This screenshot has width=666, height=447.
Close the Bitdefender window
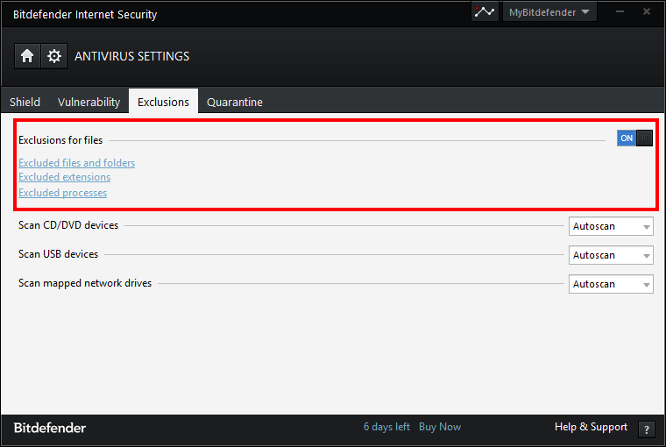click(x=646, y=11)
